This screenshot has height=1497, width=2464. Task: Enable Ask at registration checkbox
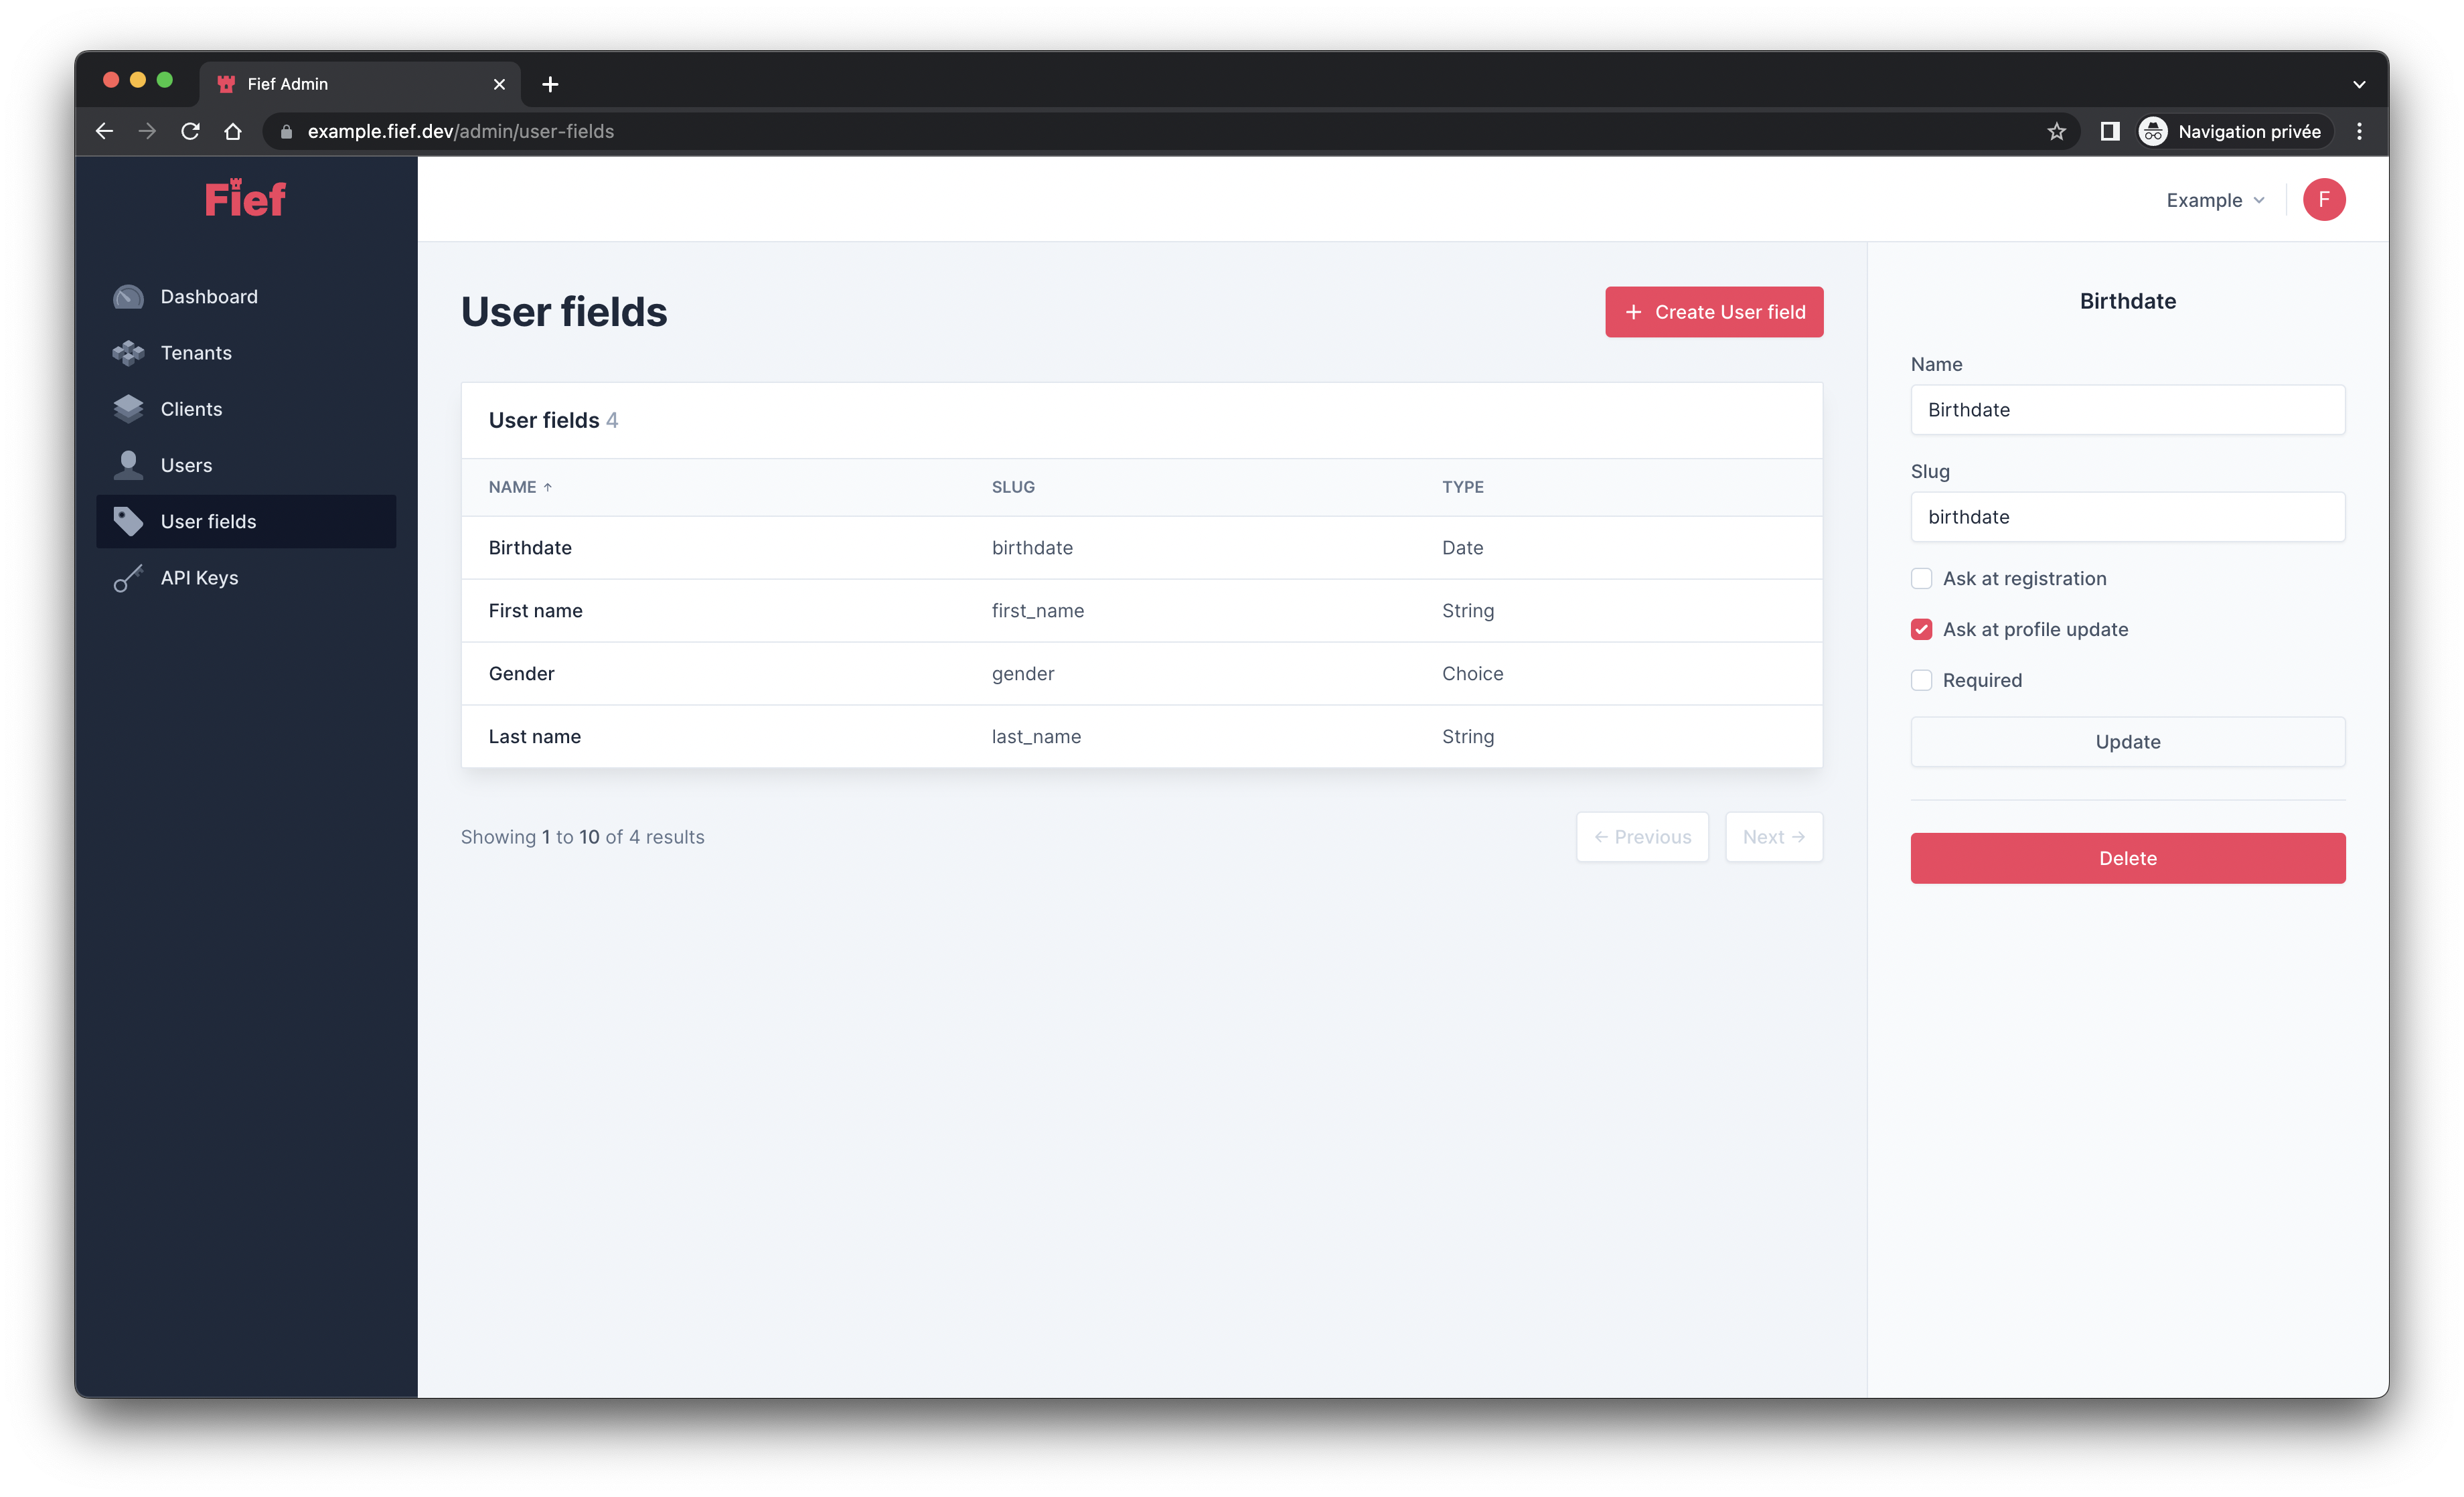tap(1921, 579)
